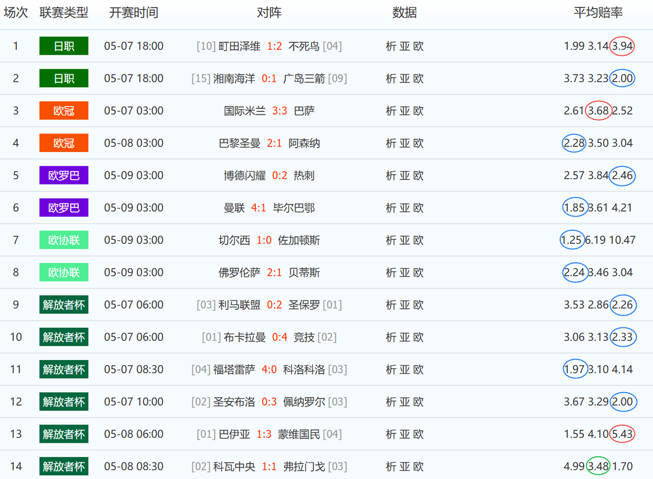Select the 解放者杯 tag for 利马联盟 match
Image resolution: width=653 pixels, height=479 pixels.
64,305
